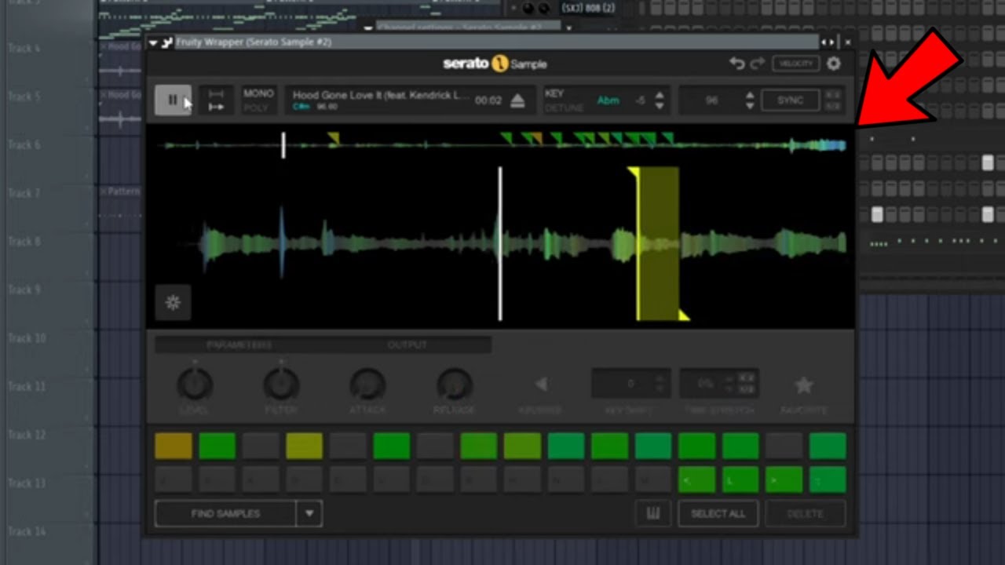Image resolution: width=1005 pixels, height=565 pixels.
Task: Click the -5 key shift value
Action: point(641,100)
